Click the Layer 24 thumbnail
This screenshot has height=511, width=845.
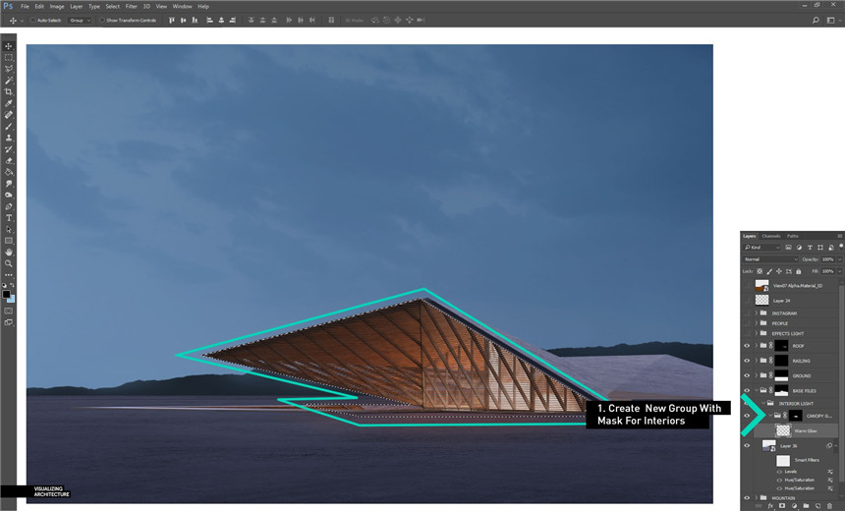pyautogui.click(x=761, y=300)
